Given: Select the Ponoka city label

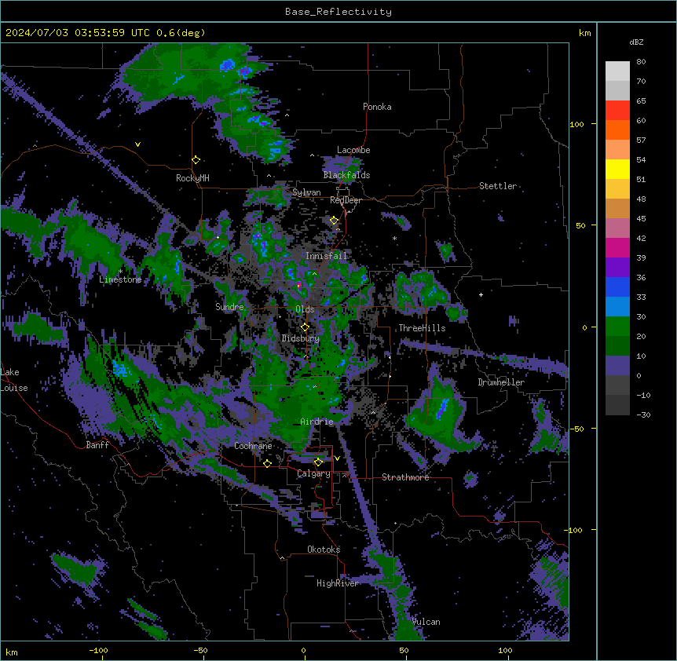Looking at the screenshot, I should pos(377,107).
